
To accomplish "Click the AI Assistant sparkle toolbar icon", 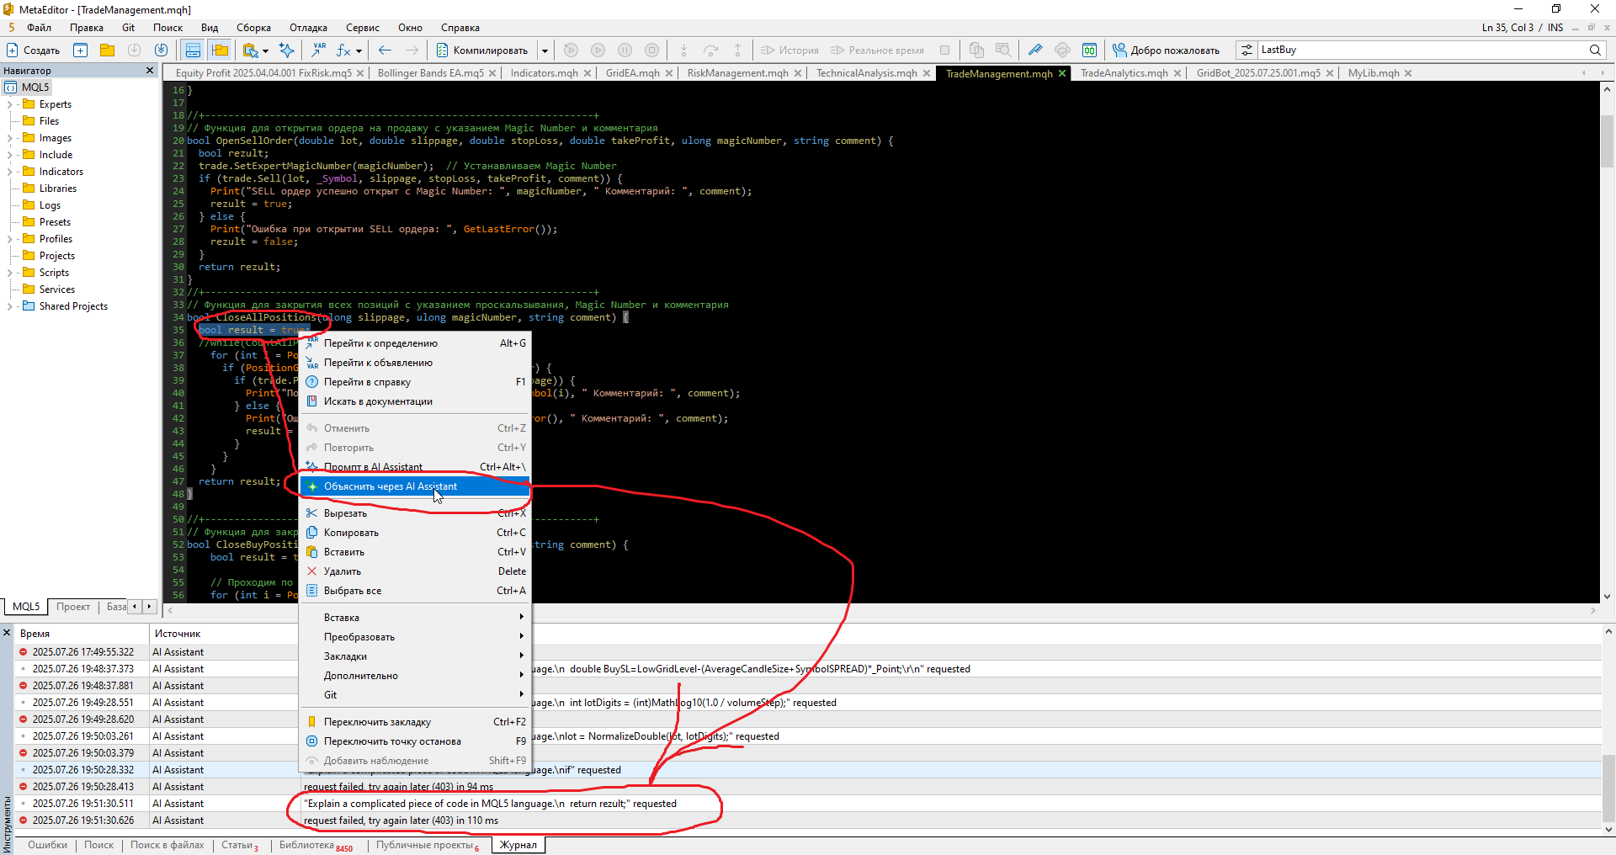I will [286, 50].
